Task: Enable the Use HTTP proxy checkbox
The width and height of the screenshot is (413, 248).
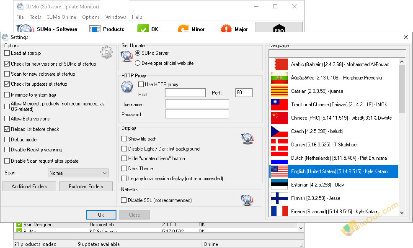Action: pos(141,84)
